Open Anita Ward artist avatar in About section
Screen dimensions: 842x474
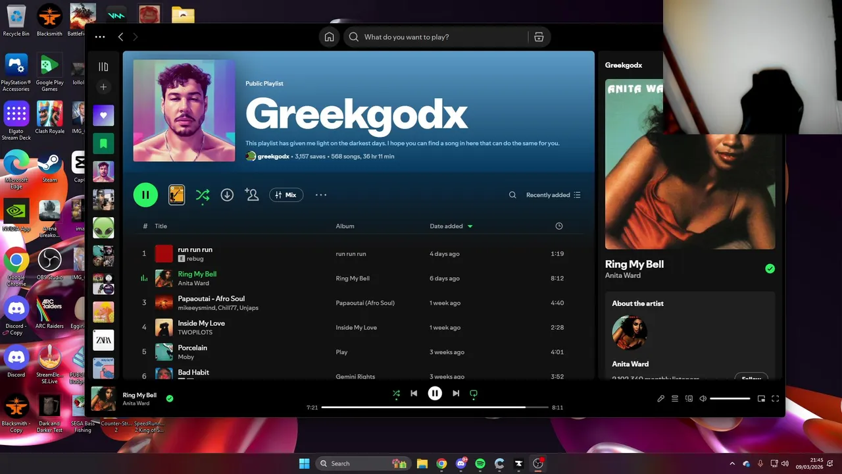point(630,333)
